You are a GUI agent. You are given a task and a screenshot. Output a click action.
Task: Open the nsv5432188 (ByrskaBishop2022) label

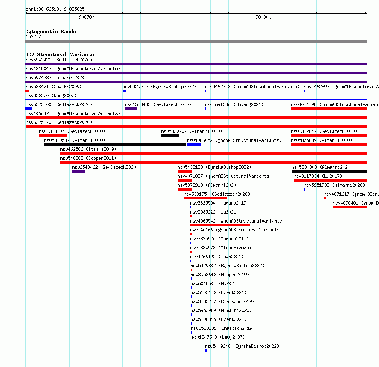(214, 167)
